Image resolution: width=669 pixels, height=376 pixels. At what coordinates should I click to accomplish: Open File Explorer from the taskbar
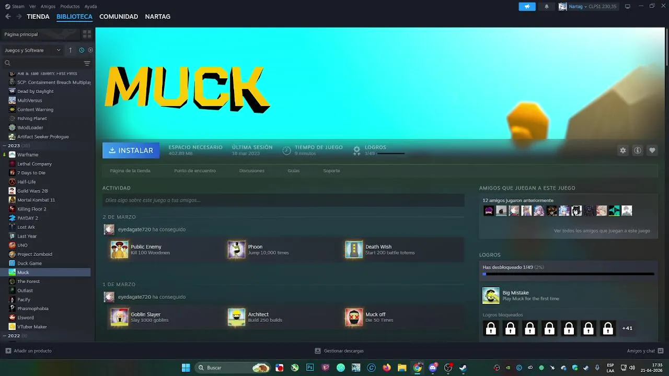[402, 368]
